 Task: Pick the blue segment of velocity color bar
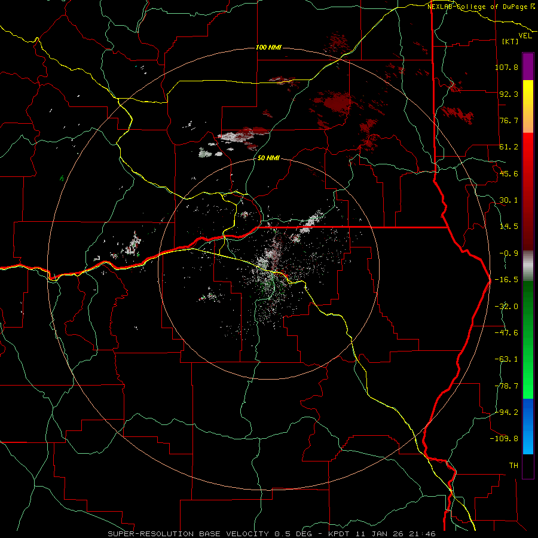528,426
